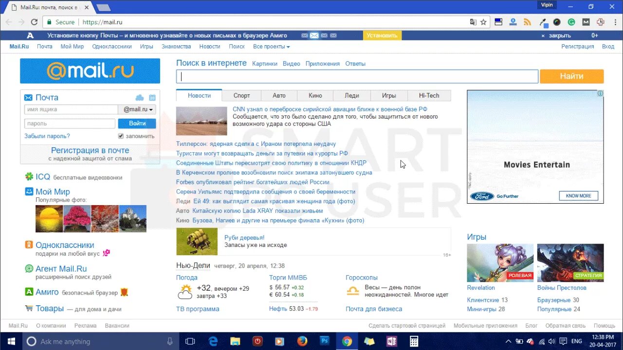This screenshot has width=623, height=350.
Task: Click the Libra horoscope scales icon
Action: point(353,291)
